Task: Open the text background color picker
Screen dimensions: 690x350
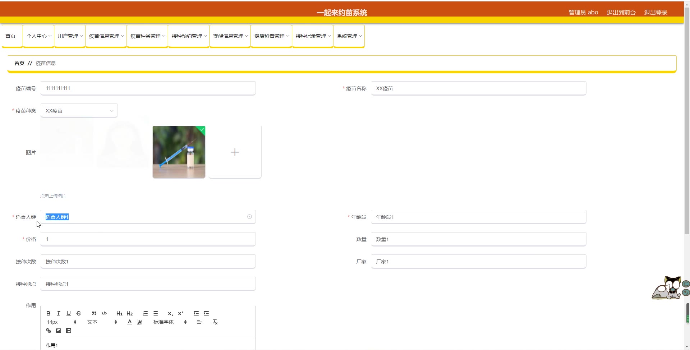Action: (x=140, y=322)
